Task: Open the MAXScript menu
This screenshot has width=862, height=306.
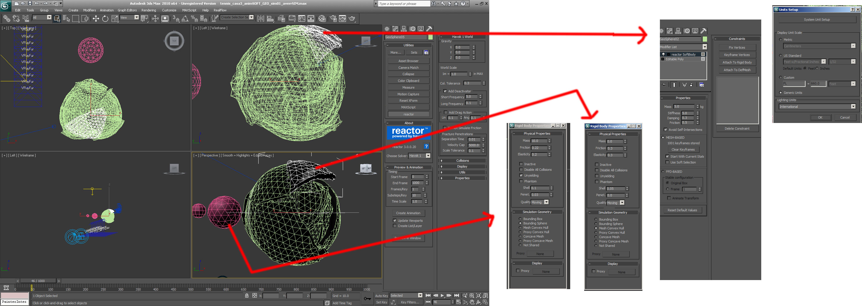Action: (x=189, y=10)
